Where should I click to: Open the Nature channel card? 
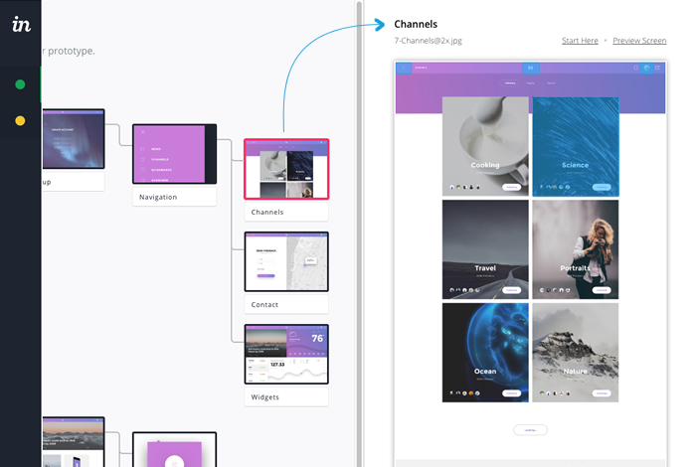click(576, 353)
